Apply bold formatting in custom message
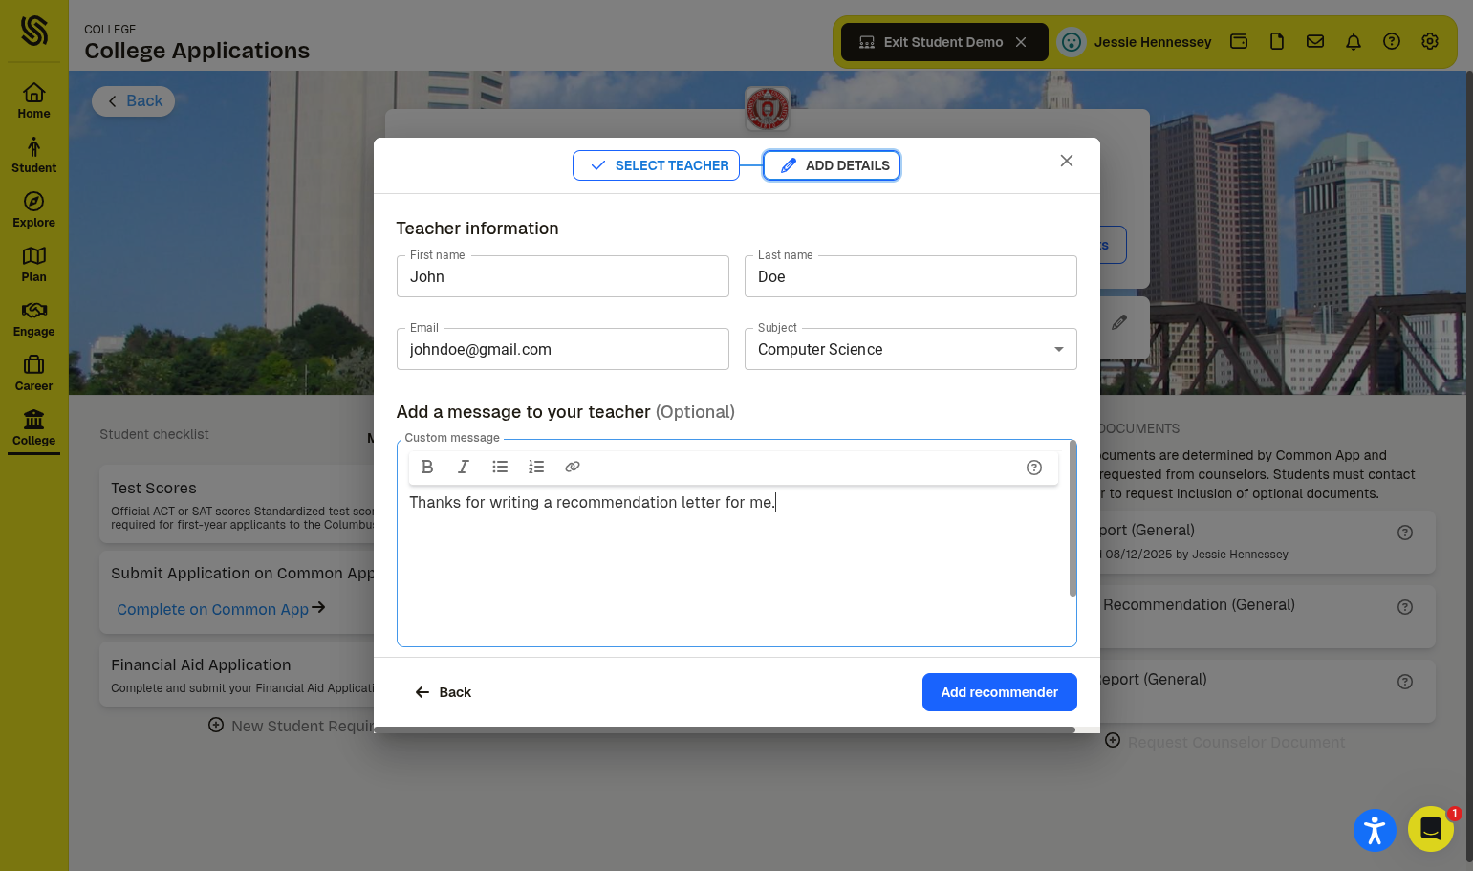Image resolution: width=1473 pixels, height=871 pixels. click(427, 467)
